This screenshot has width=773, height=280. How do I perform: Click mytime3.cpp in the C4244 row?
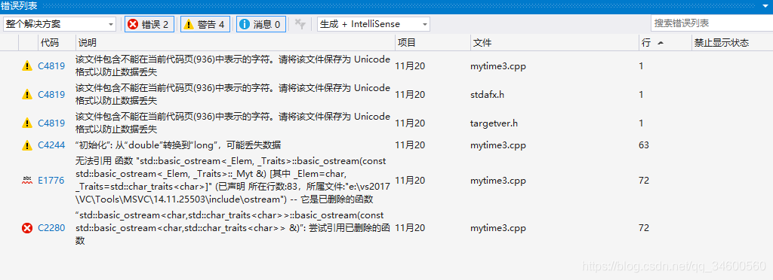pos(498,145)
